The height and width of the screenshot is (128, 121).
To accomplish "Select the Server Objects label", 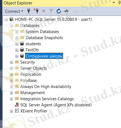I will (33, 68).
